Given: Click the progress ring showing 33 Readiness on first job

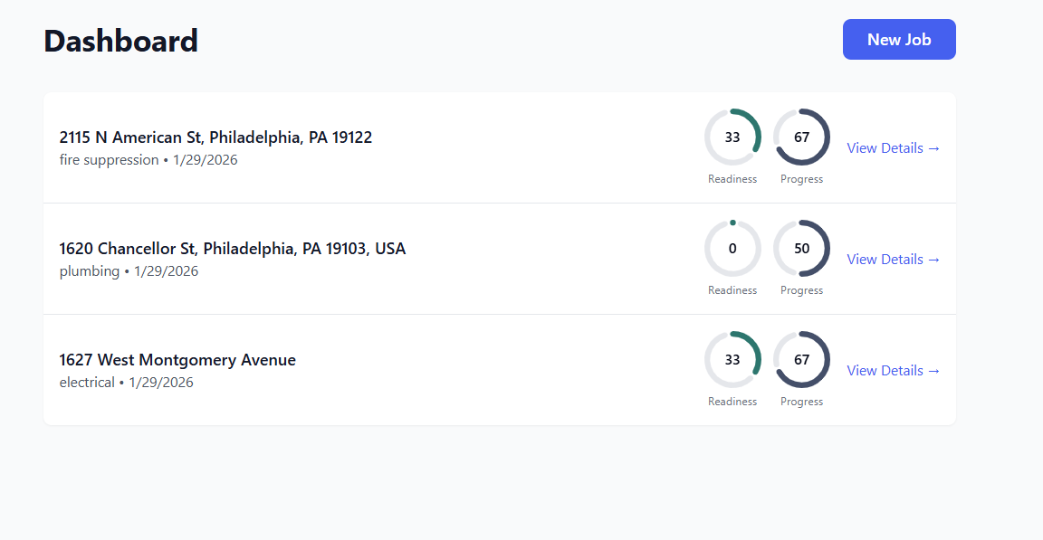Looking at the screenshot, I should point(732,136).
